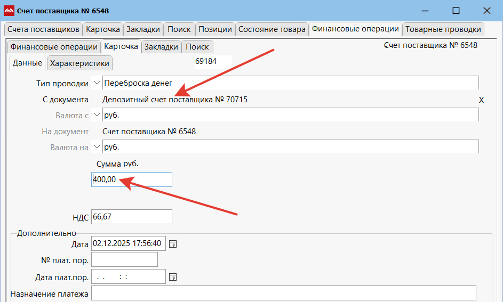The image size is (503, 302).
Task: Open inner Финансовые операции sub-tab
Action: (x=54, y=47)
